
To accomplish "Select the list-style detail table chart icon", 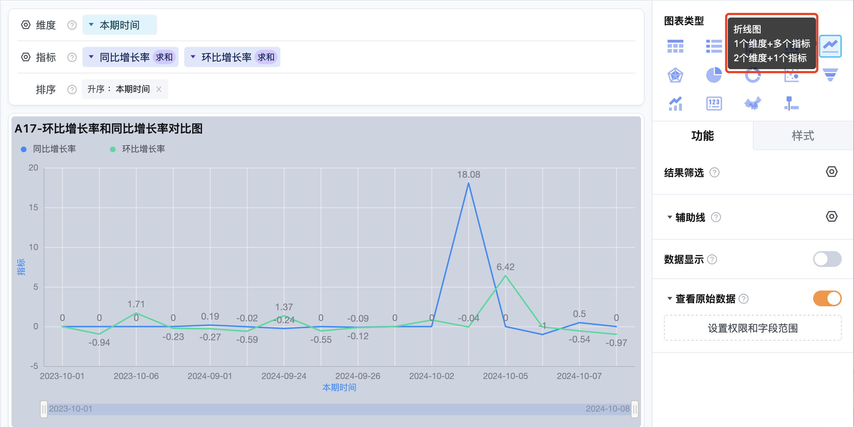I will tap(714, 46).
